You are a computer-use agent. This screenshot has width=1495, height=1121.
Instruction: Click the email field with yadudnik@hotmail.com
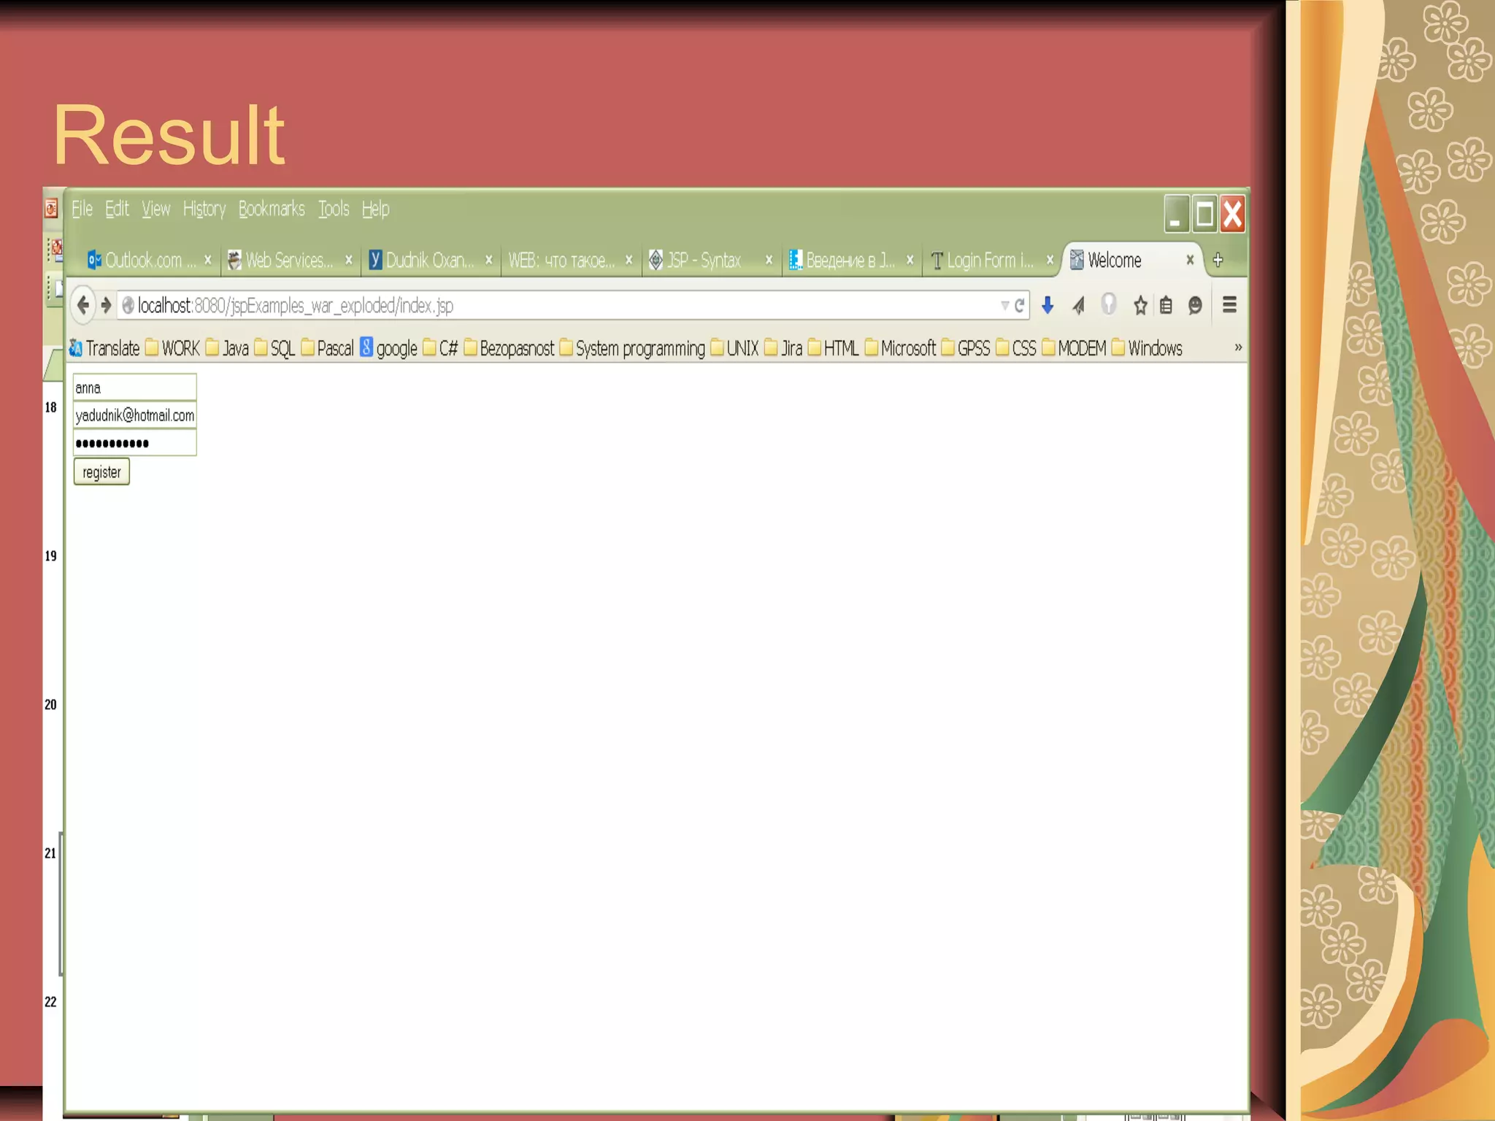tap(134, 415)
